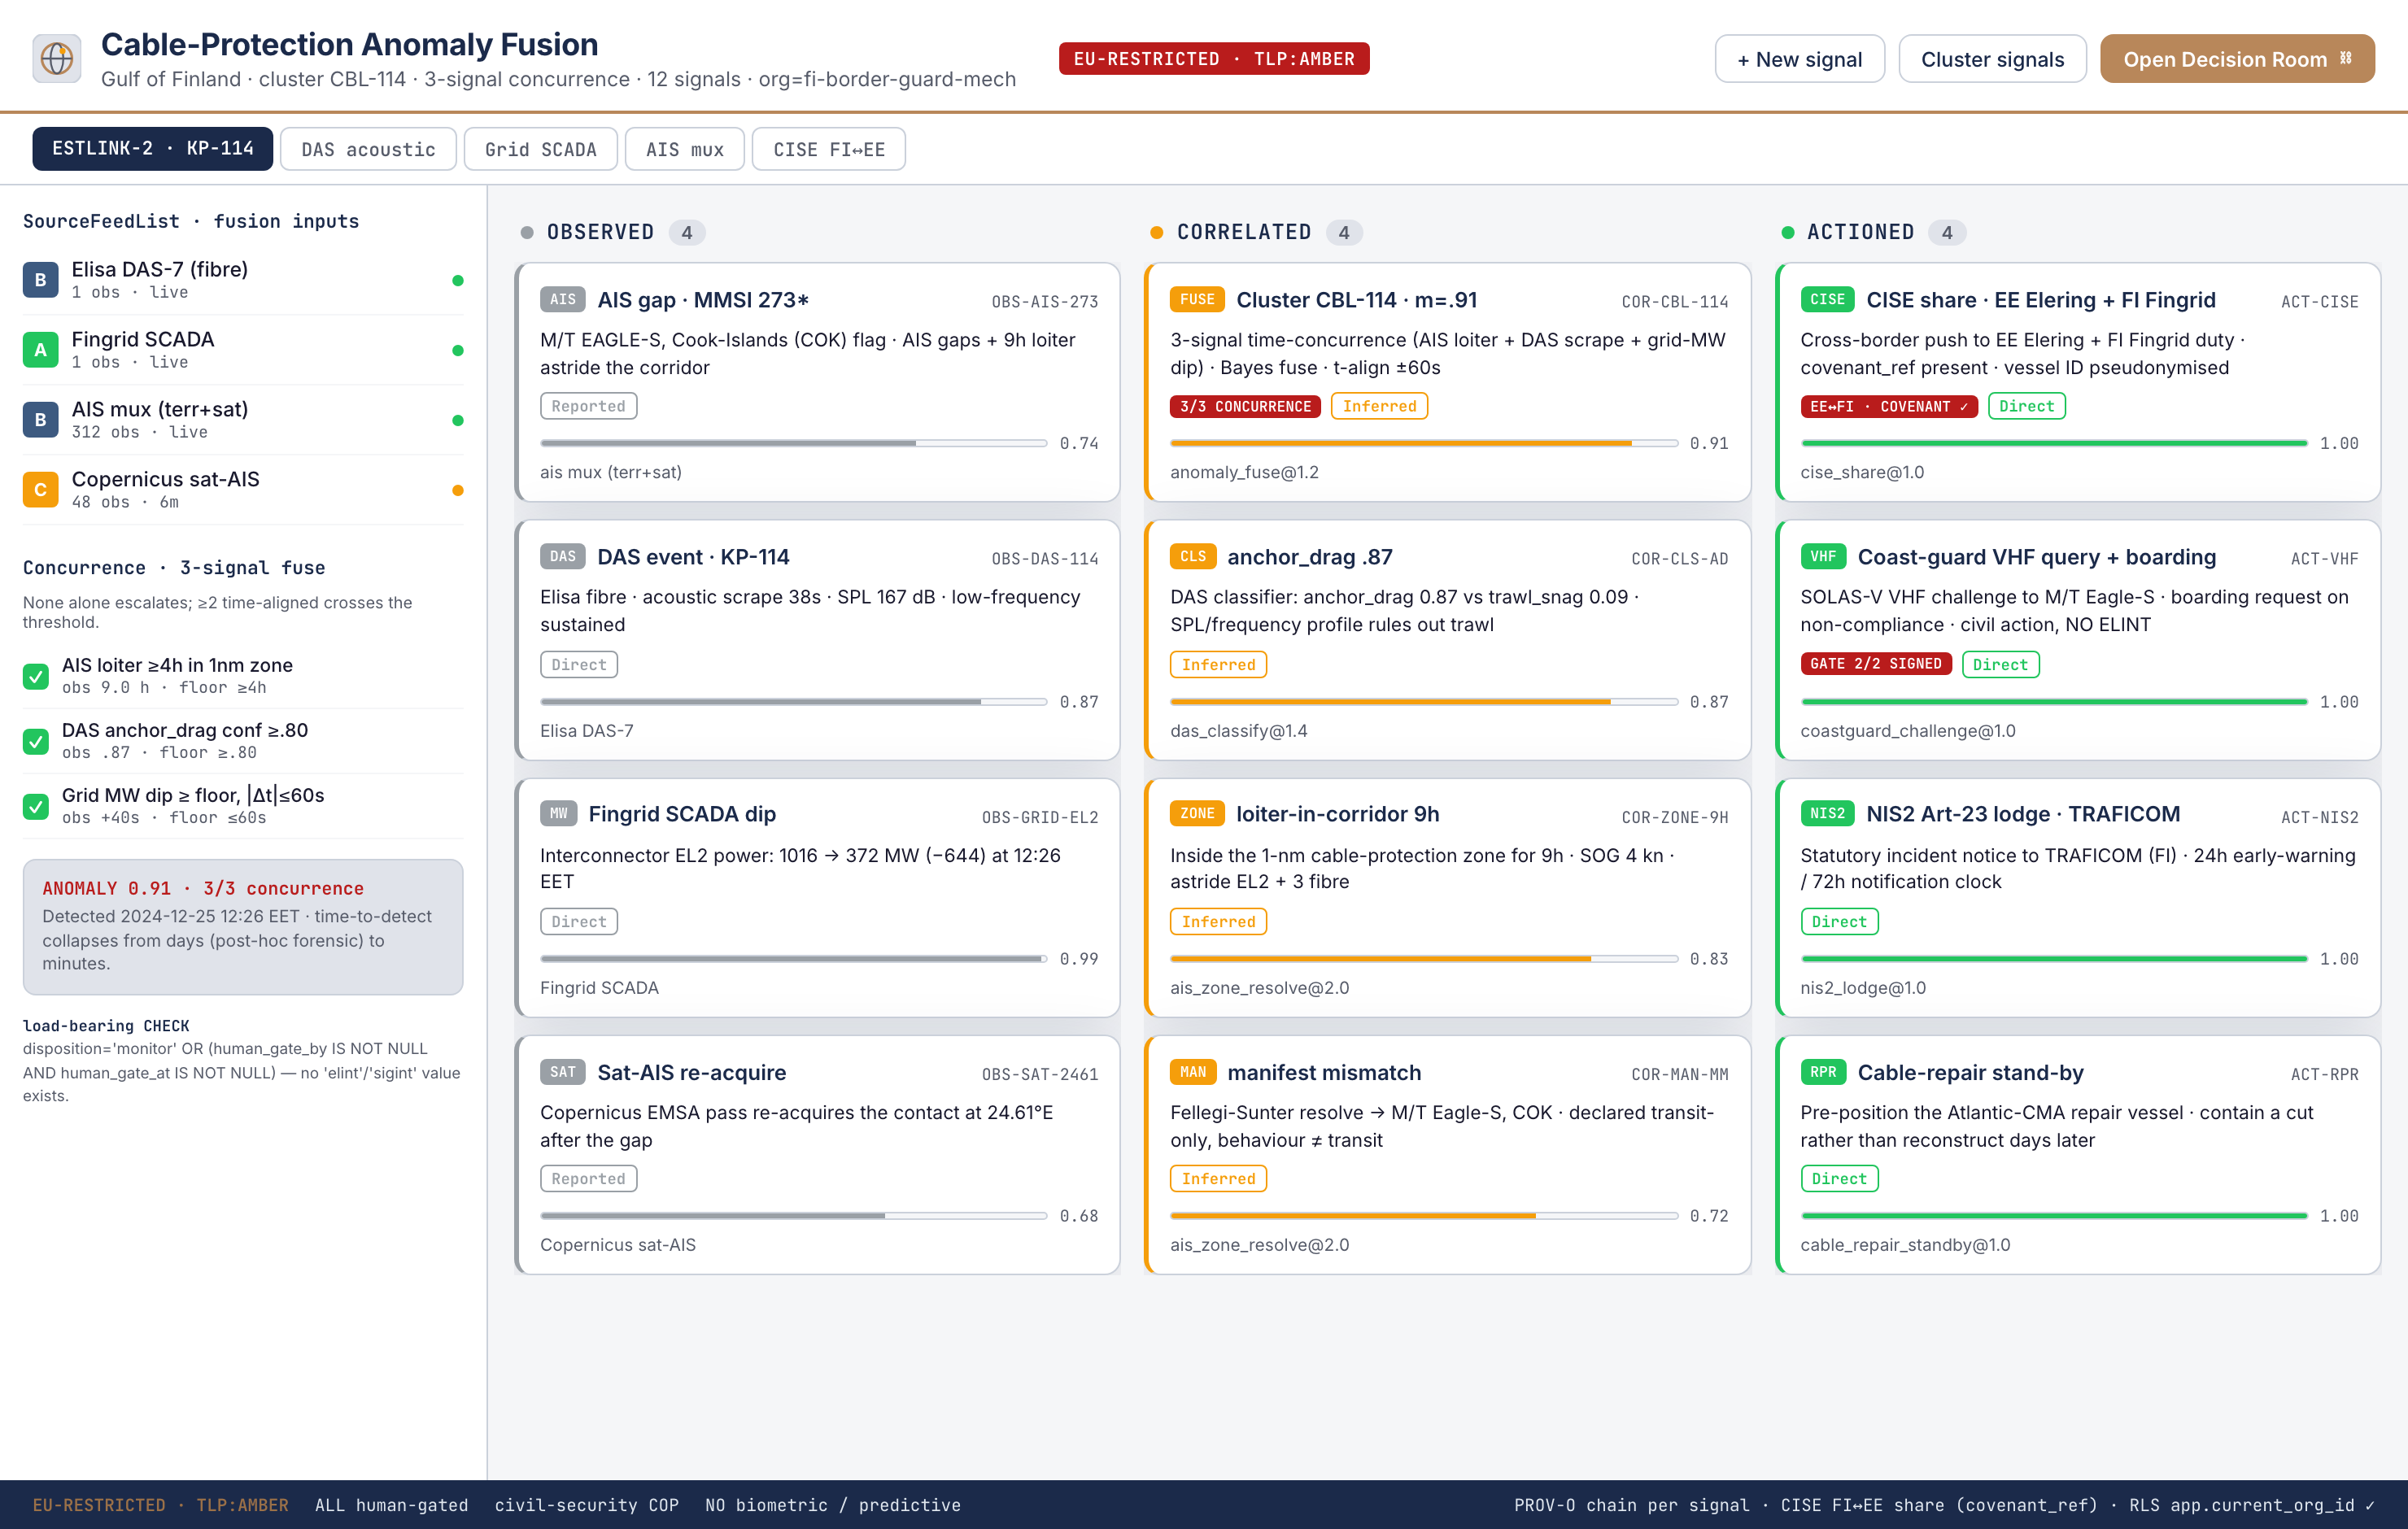Click the NIS2 tag on TRAFICOM lodge card

click(1827, 813)
